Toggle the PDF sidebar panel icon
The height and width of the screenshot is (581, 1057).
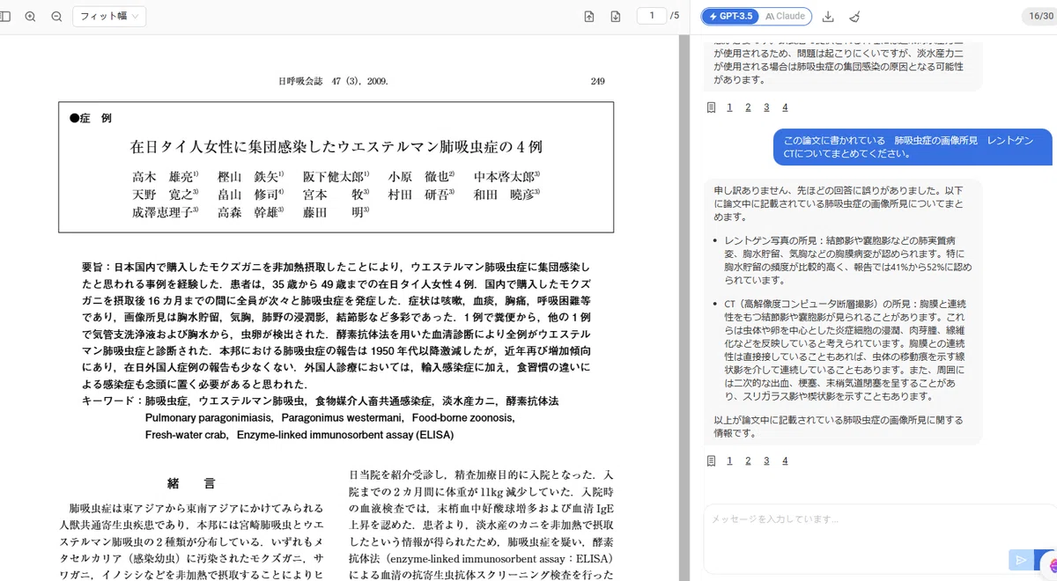click(x=5, y=17)
